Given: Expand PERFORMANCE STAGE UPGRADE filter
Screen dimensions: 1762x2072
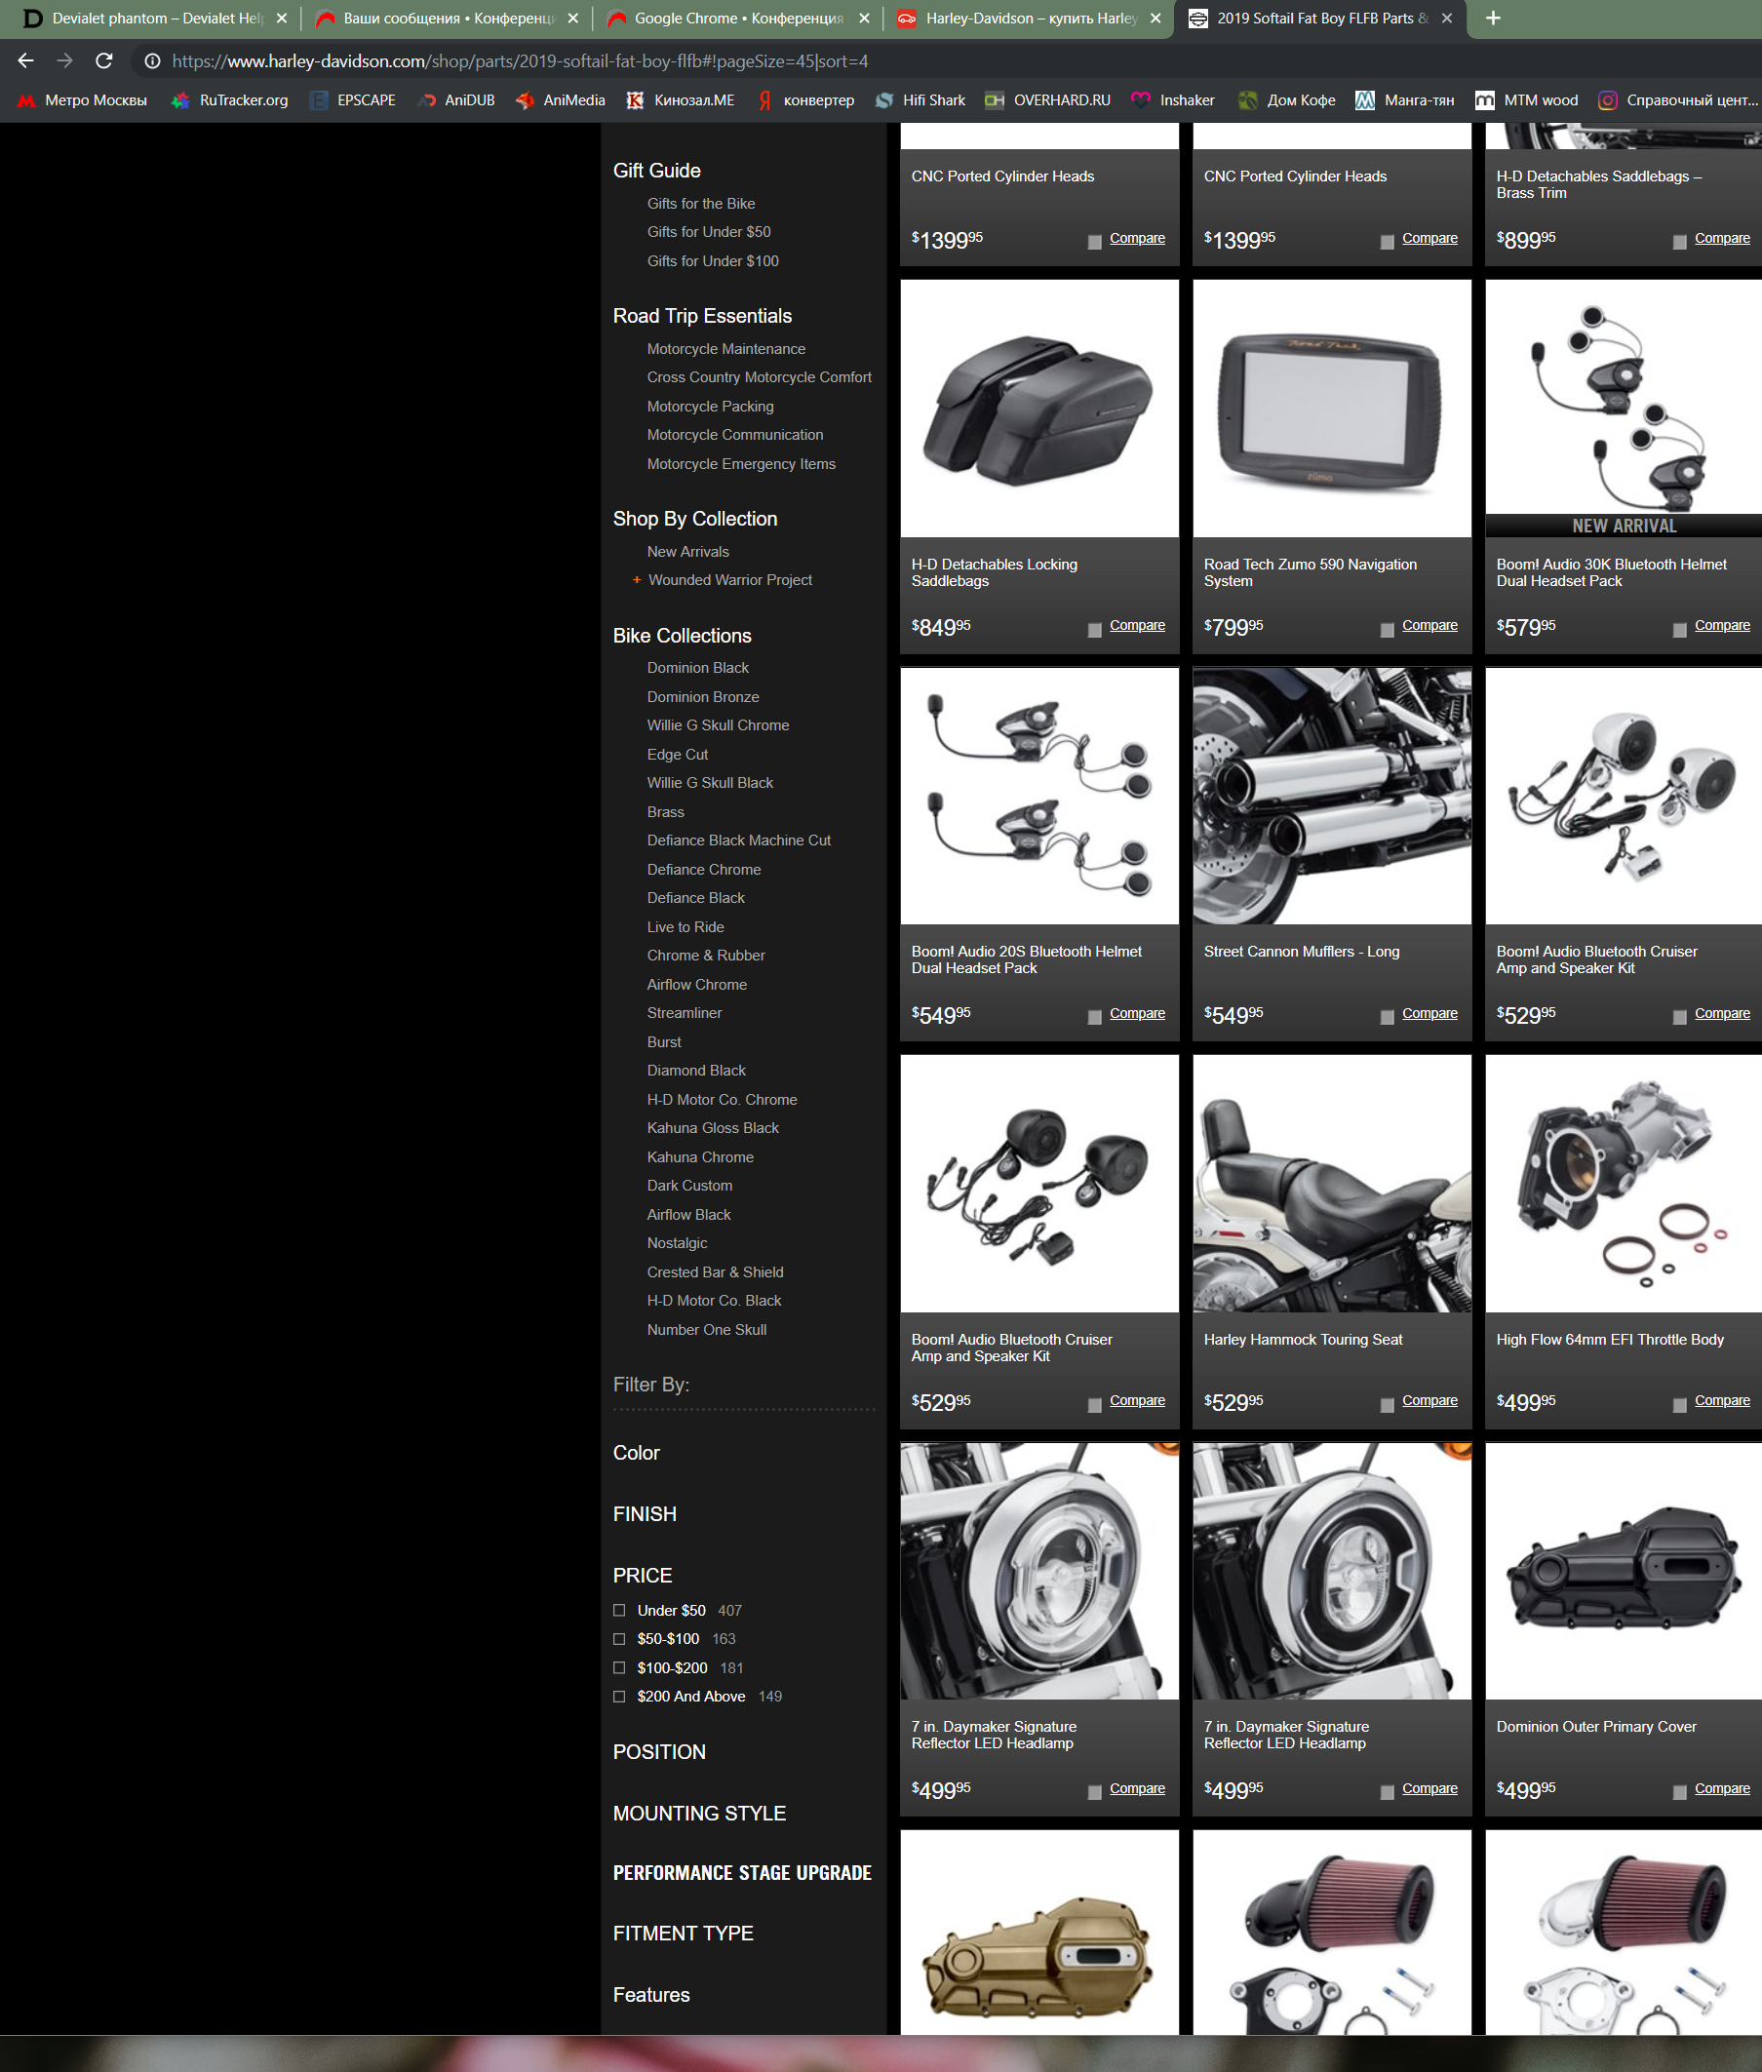Looking at the screenshot, I should pyautogui.click(x=742, y=1872).
